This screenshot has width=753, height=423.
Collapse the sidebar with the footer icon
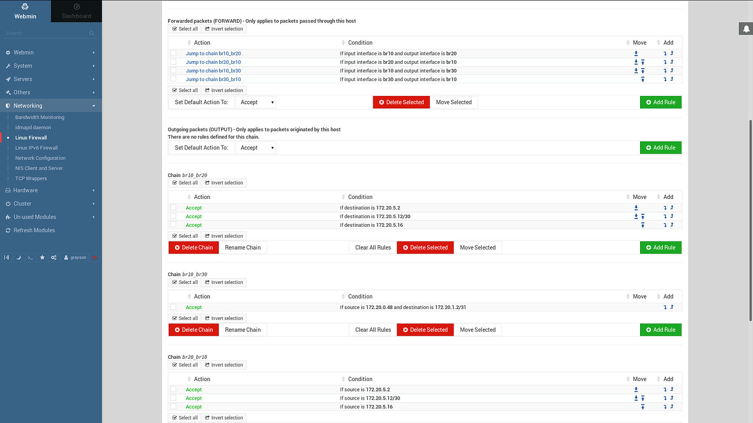pos(6,257)
